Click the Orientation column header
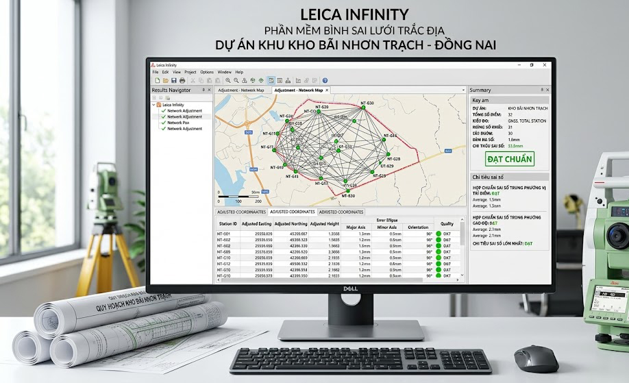Viewport: 629px width, 383px height. point(418,227)
